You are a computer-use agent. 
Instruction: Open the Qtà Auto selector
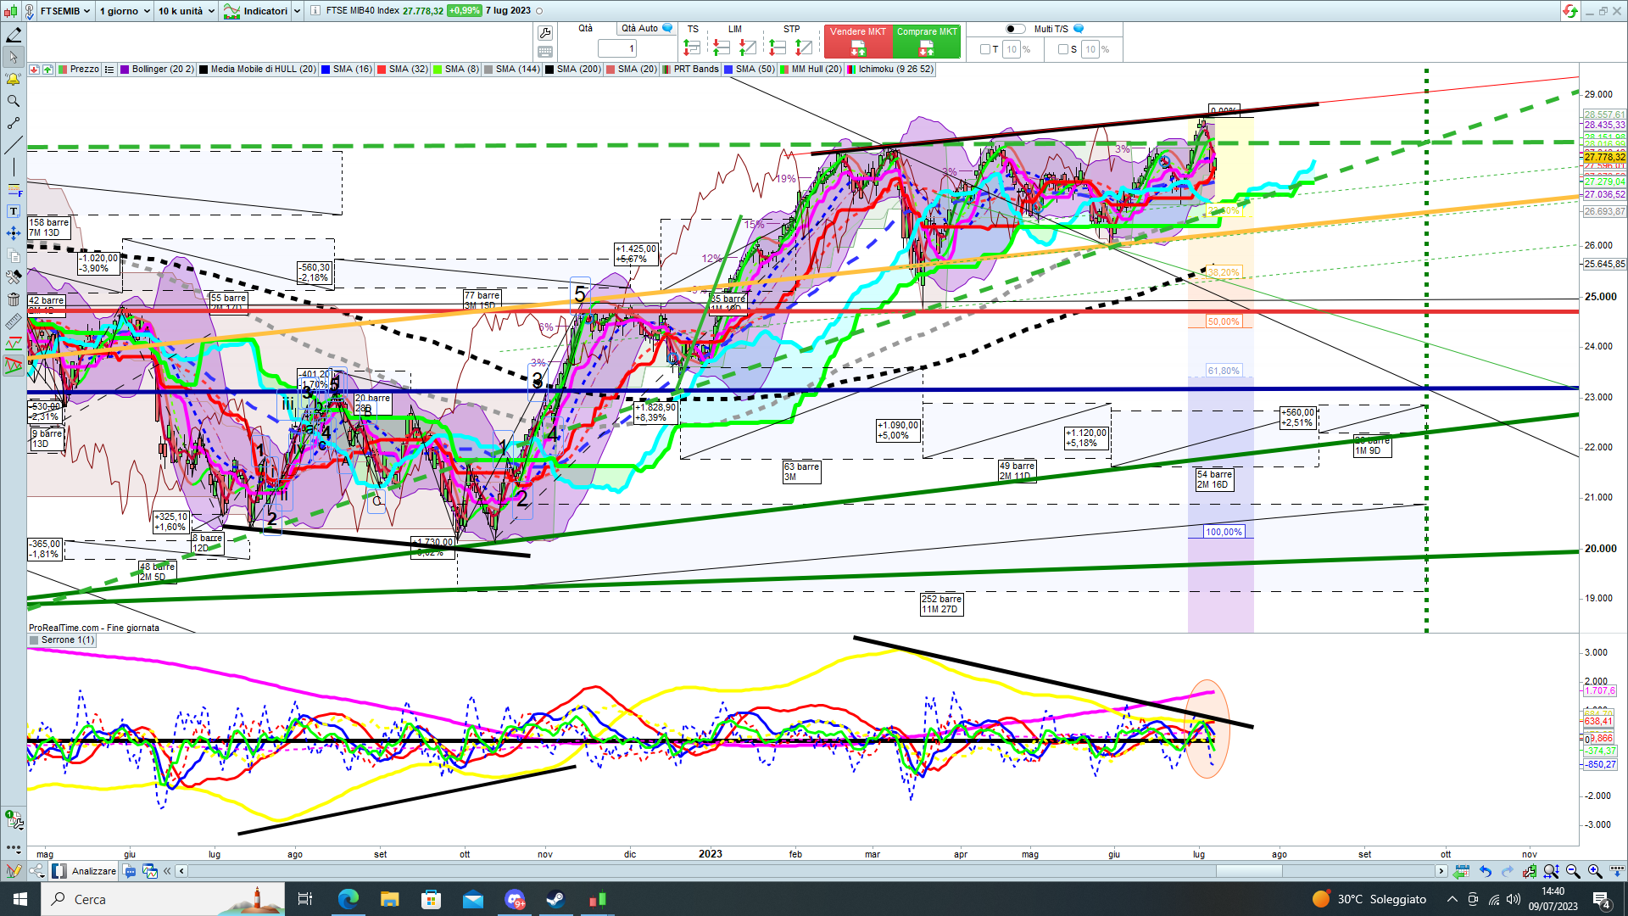pyautogui.click(x=646, y=28)
